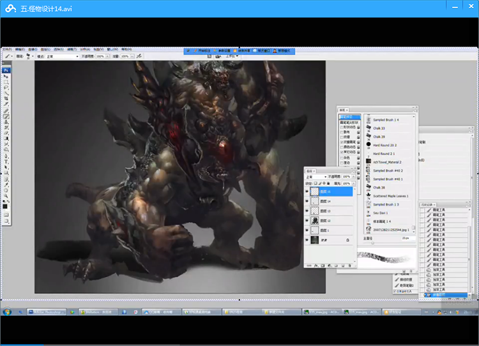Hide 图层 15 using its eye icon
This screenshot has width=479, height=346.
tap(307, 192)
